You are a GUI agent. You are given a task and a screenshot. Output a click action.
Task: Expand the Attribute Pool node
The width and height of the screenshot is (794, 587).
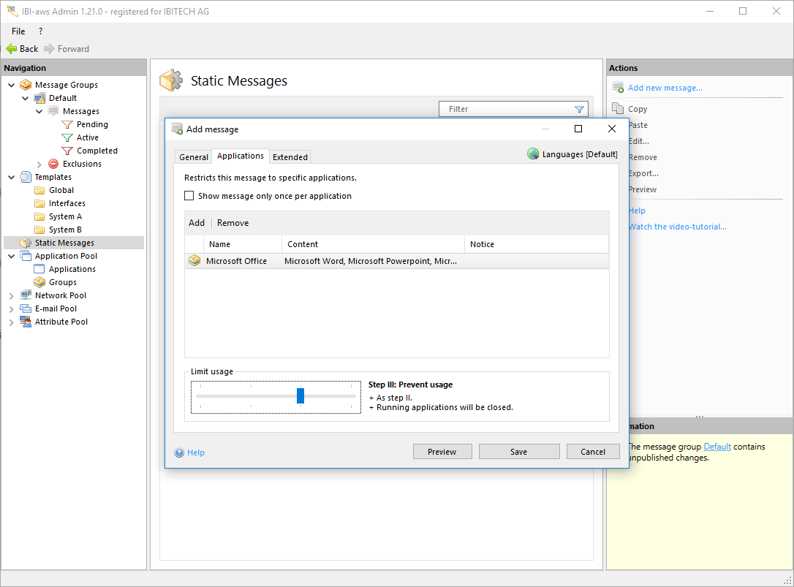12,322
